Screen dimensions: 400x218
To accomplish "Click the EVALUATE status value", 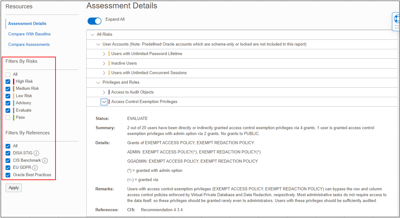I will pyautogui.click(x=137, y=119).
